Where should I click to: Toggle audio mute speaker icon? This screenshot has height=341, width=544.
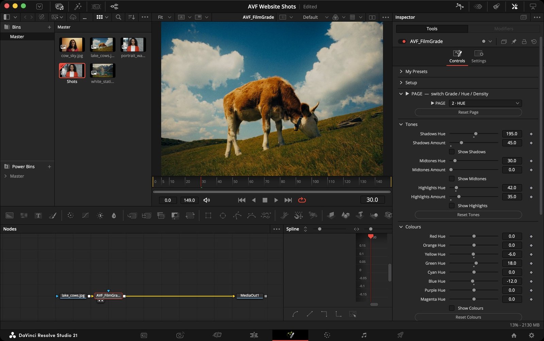[x=206, y=200]
